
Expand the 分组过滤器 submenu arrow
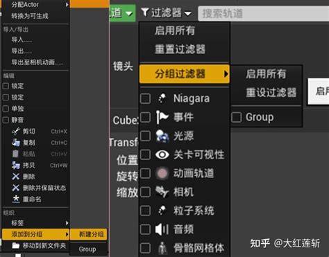tap(226, 74)
